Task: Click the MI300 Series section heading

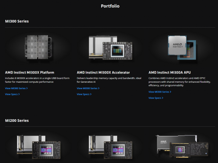Action: point(17,21)
